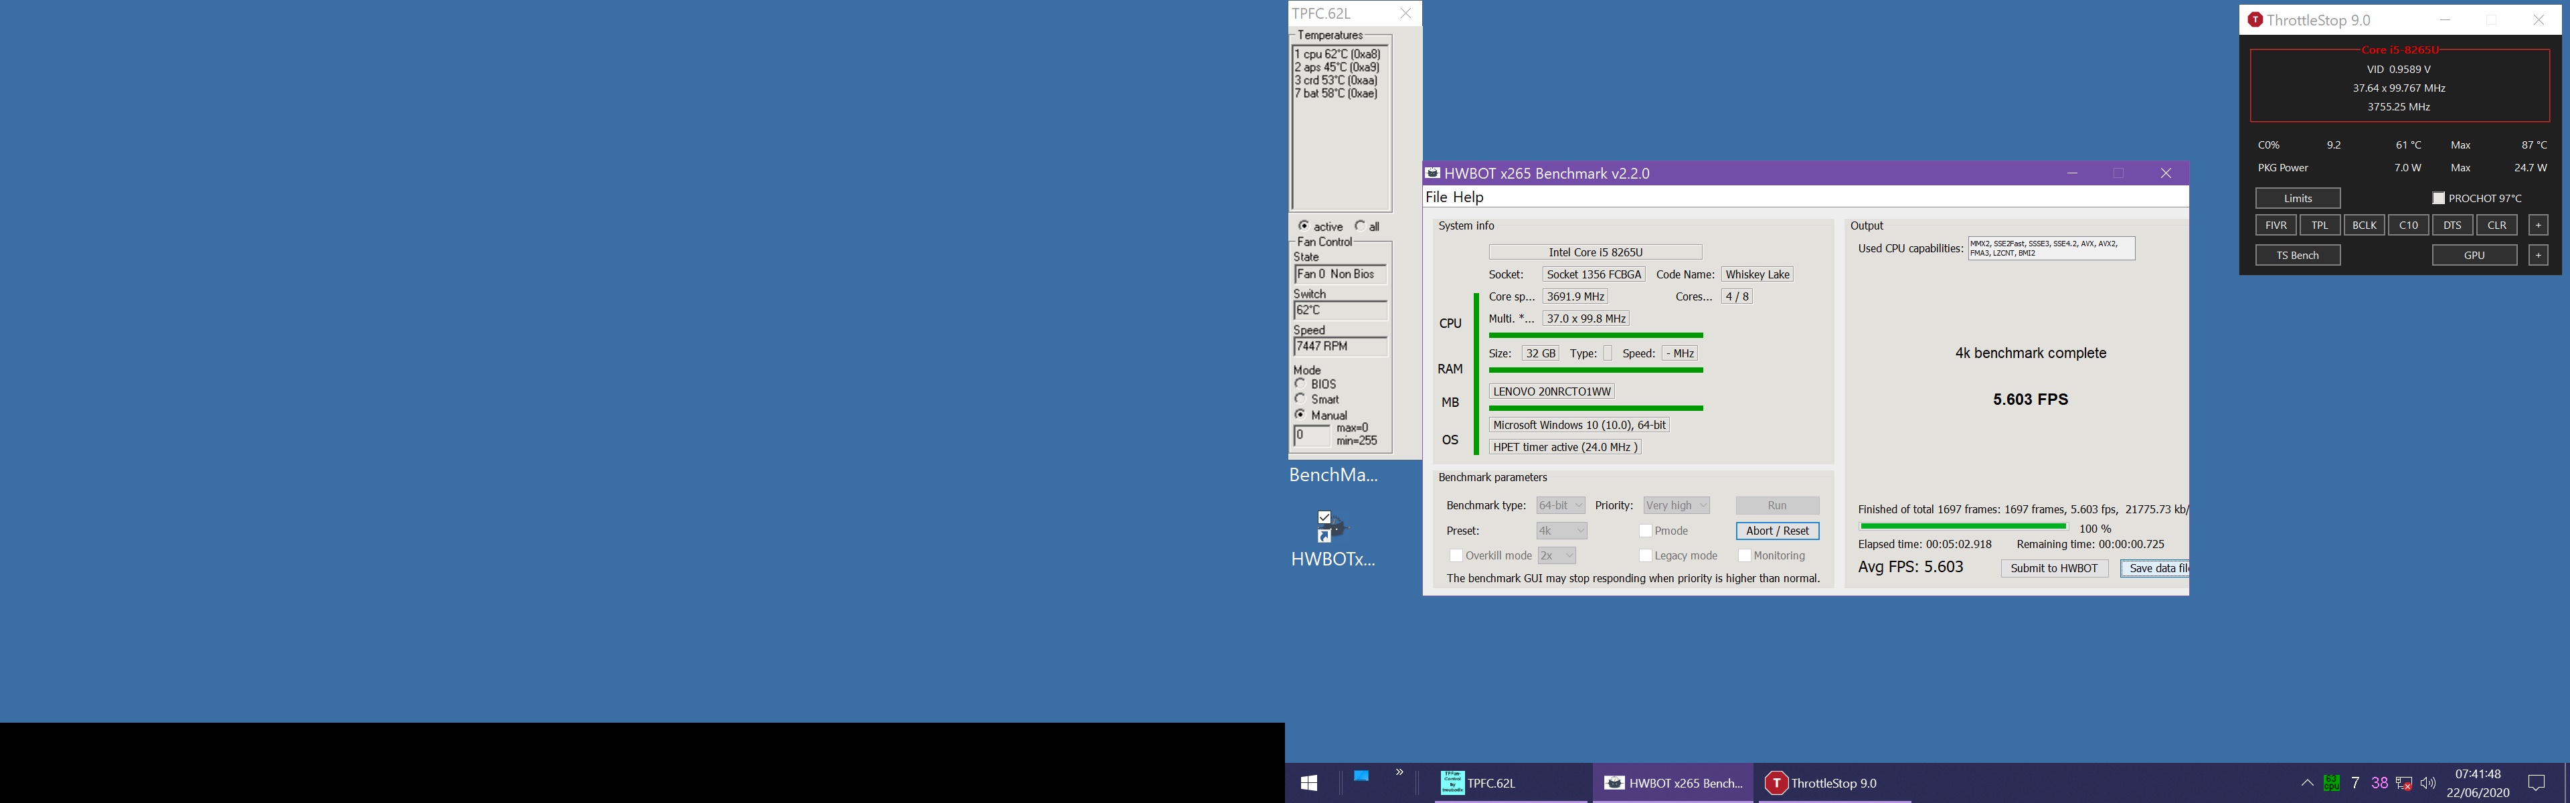This screenshot has width=2570, height=803.
Task: Open the Overkill mode 2x dropdown
Action: (x=1556, y=555)
